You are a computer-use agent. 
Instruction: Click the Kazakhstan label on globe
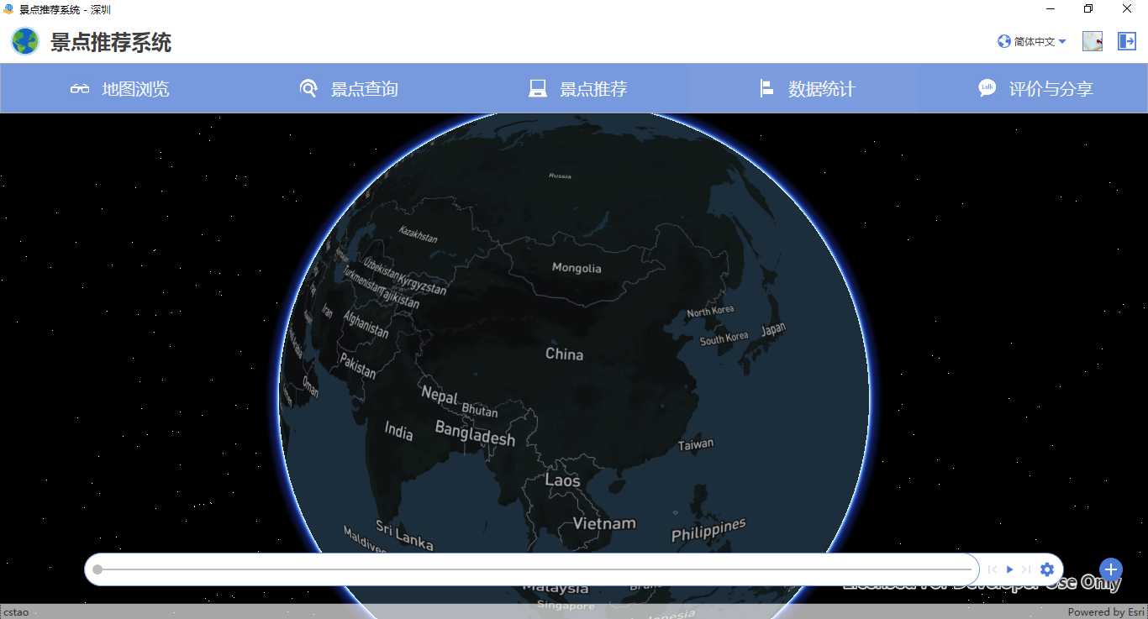point(419,234)
